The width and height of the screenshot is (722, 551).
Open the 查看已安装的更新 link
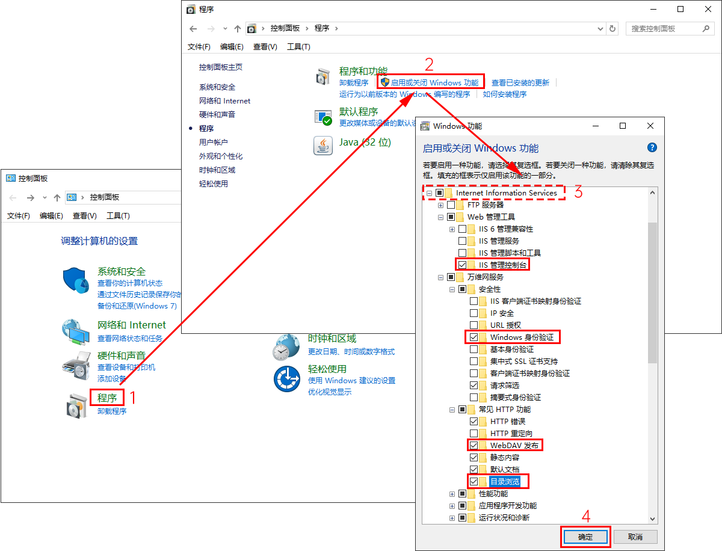[520, 82]
